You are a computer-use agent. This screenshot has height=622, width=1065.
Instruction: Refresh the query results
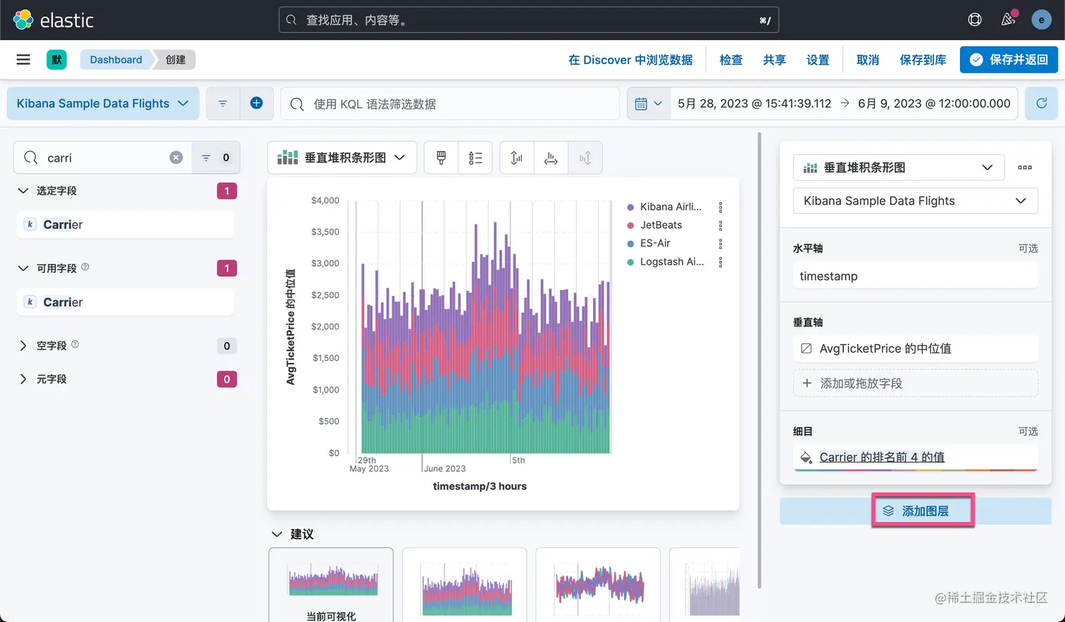pyautogui.click(x=1041, y=103)
